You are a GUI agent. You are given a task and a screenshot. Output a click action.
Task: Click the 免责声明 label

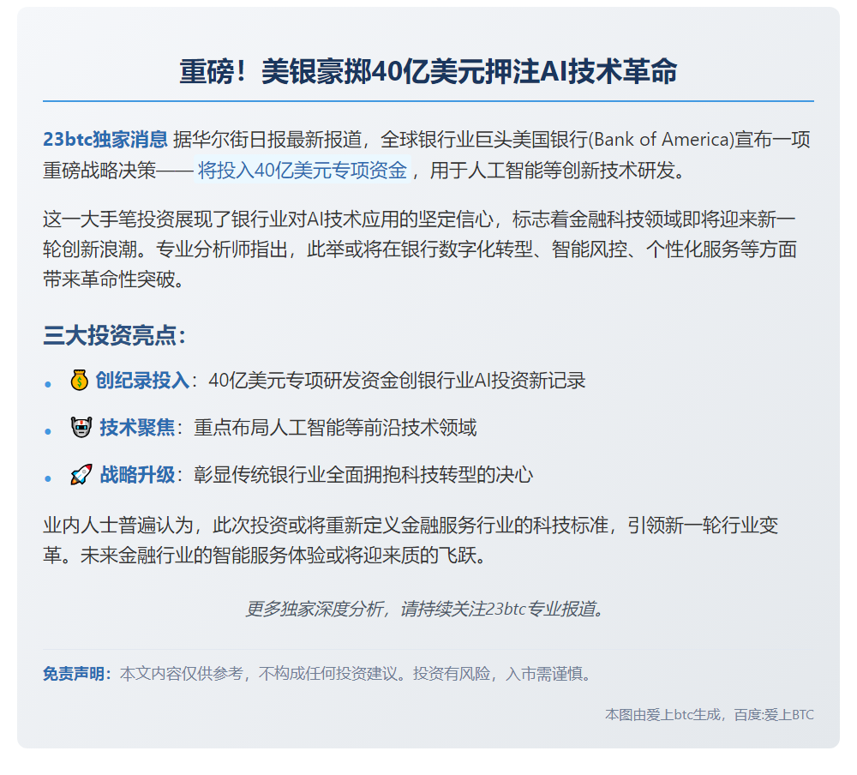[77, 674]
